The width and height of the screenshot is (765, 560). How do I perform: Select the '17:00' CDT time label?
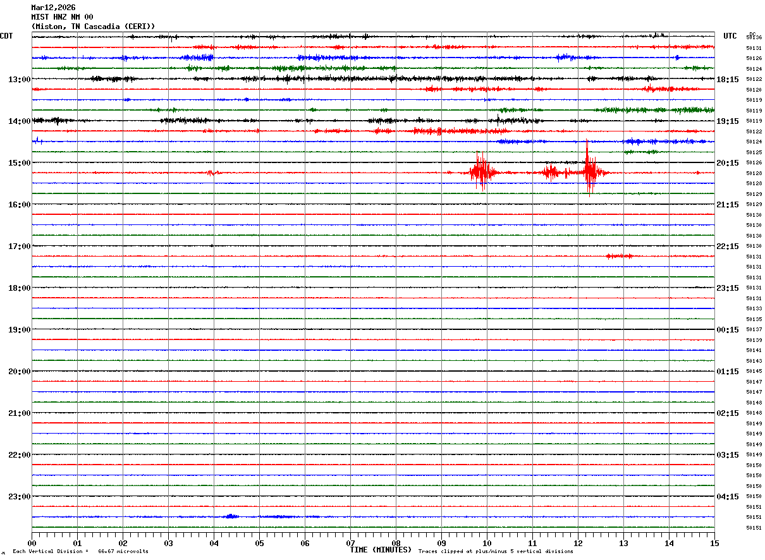tap(19, 247)
